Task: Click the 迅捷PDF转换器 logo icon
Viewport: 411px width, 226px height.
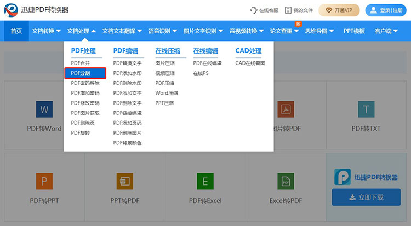Action: (x=11, y=10)
